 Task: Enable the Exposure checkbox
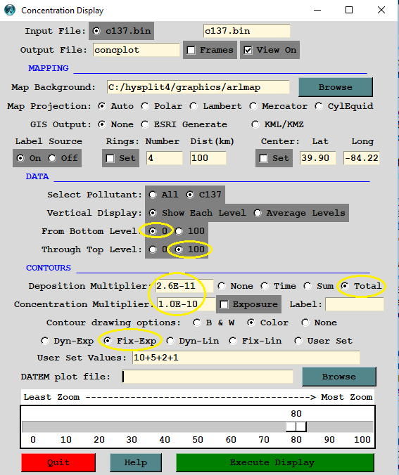224,304
